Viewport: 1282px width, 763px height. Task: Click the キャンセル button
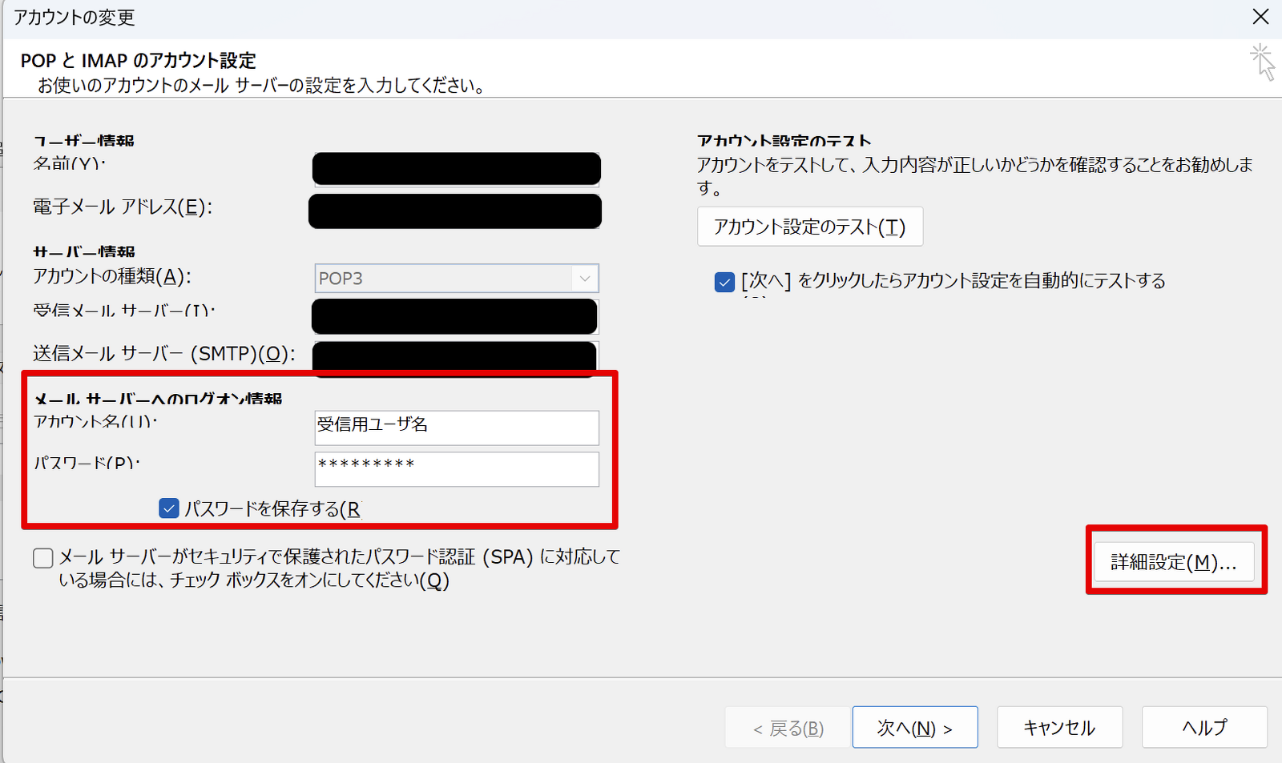pyautogui.click(x=1058, y=727)
